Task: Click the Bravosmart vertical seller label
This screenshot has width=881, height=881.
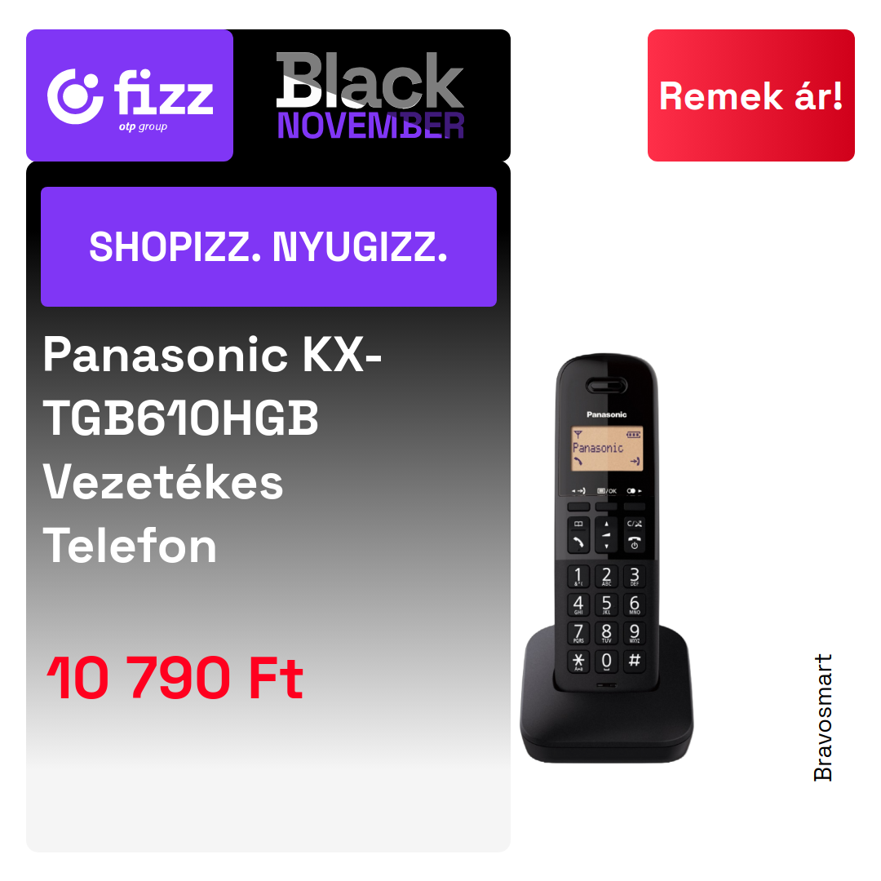Action: pyautogui.click(x=822, y=718)
